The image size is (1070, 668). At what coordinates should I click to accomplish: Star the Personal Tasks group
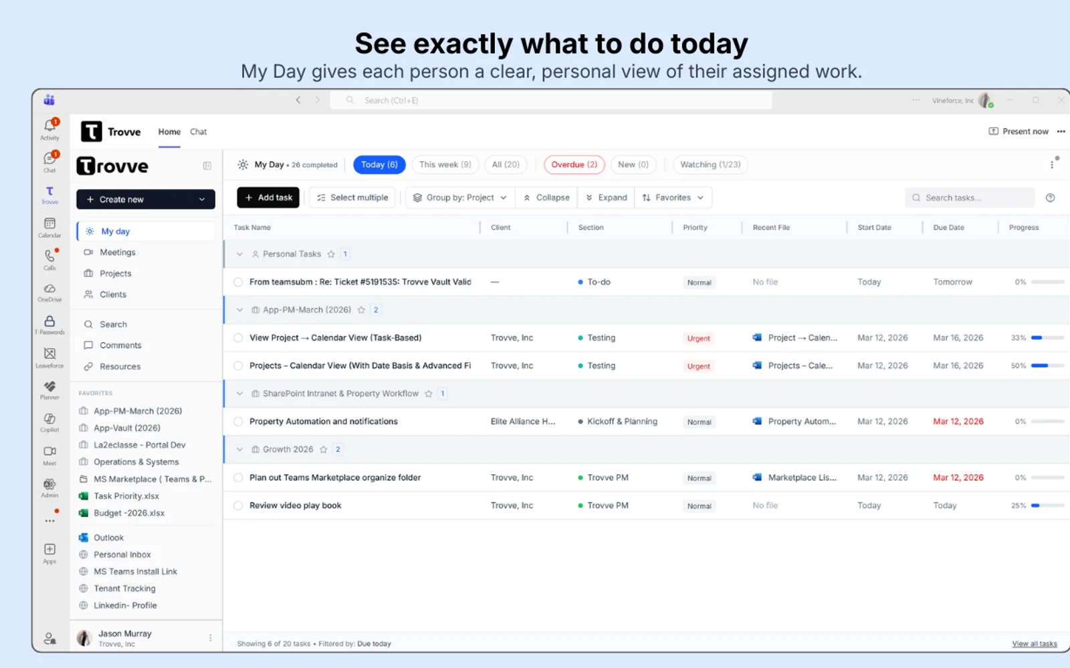pos(331,254)
